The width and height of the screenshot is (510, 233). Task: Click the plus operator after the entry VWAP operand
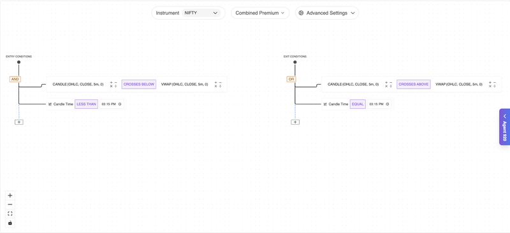(x=215, y=83)
